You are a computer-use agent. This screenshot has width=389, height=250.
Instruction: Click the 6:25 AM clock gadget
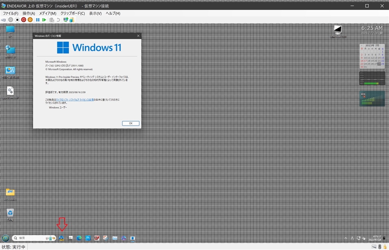point(372,30)
